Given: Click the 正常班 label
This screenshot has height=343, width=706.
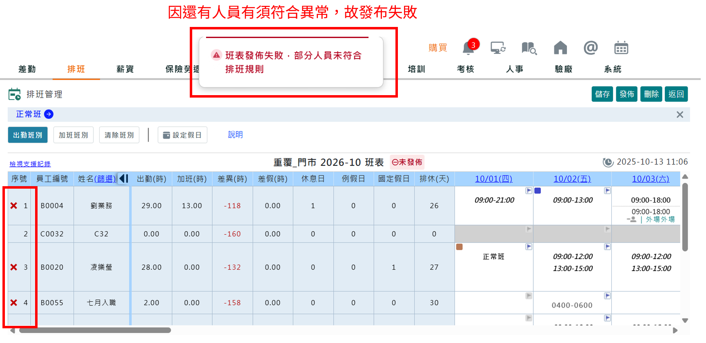Looking at the screenshot, I should (29, 114).
